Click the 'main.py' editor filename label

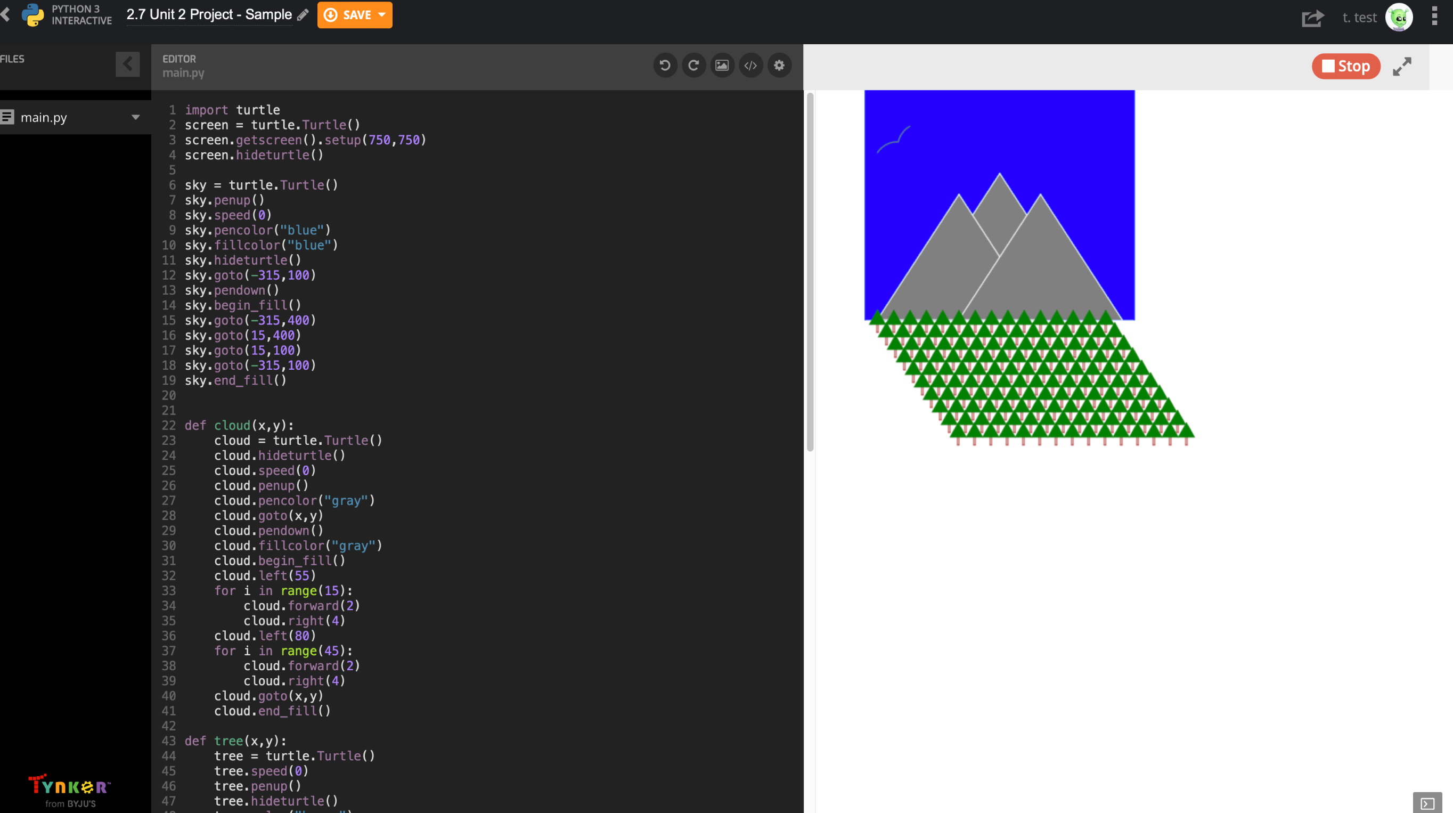[x=183, y=73]
